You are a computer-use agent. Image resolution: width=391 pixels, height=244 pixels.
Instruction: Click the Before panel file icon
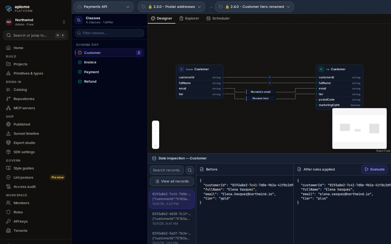point(202,169)
